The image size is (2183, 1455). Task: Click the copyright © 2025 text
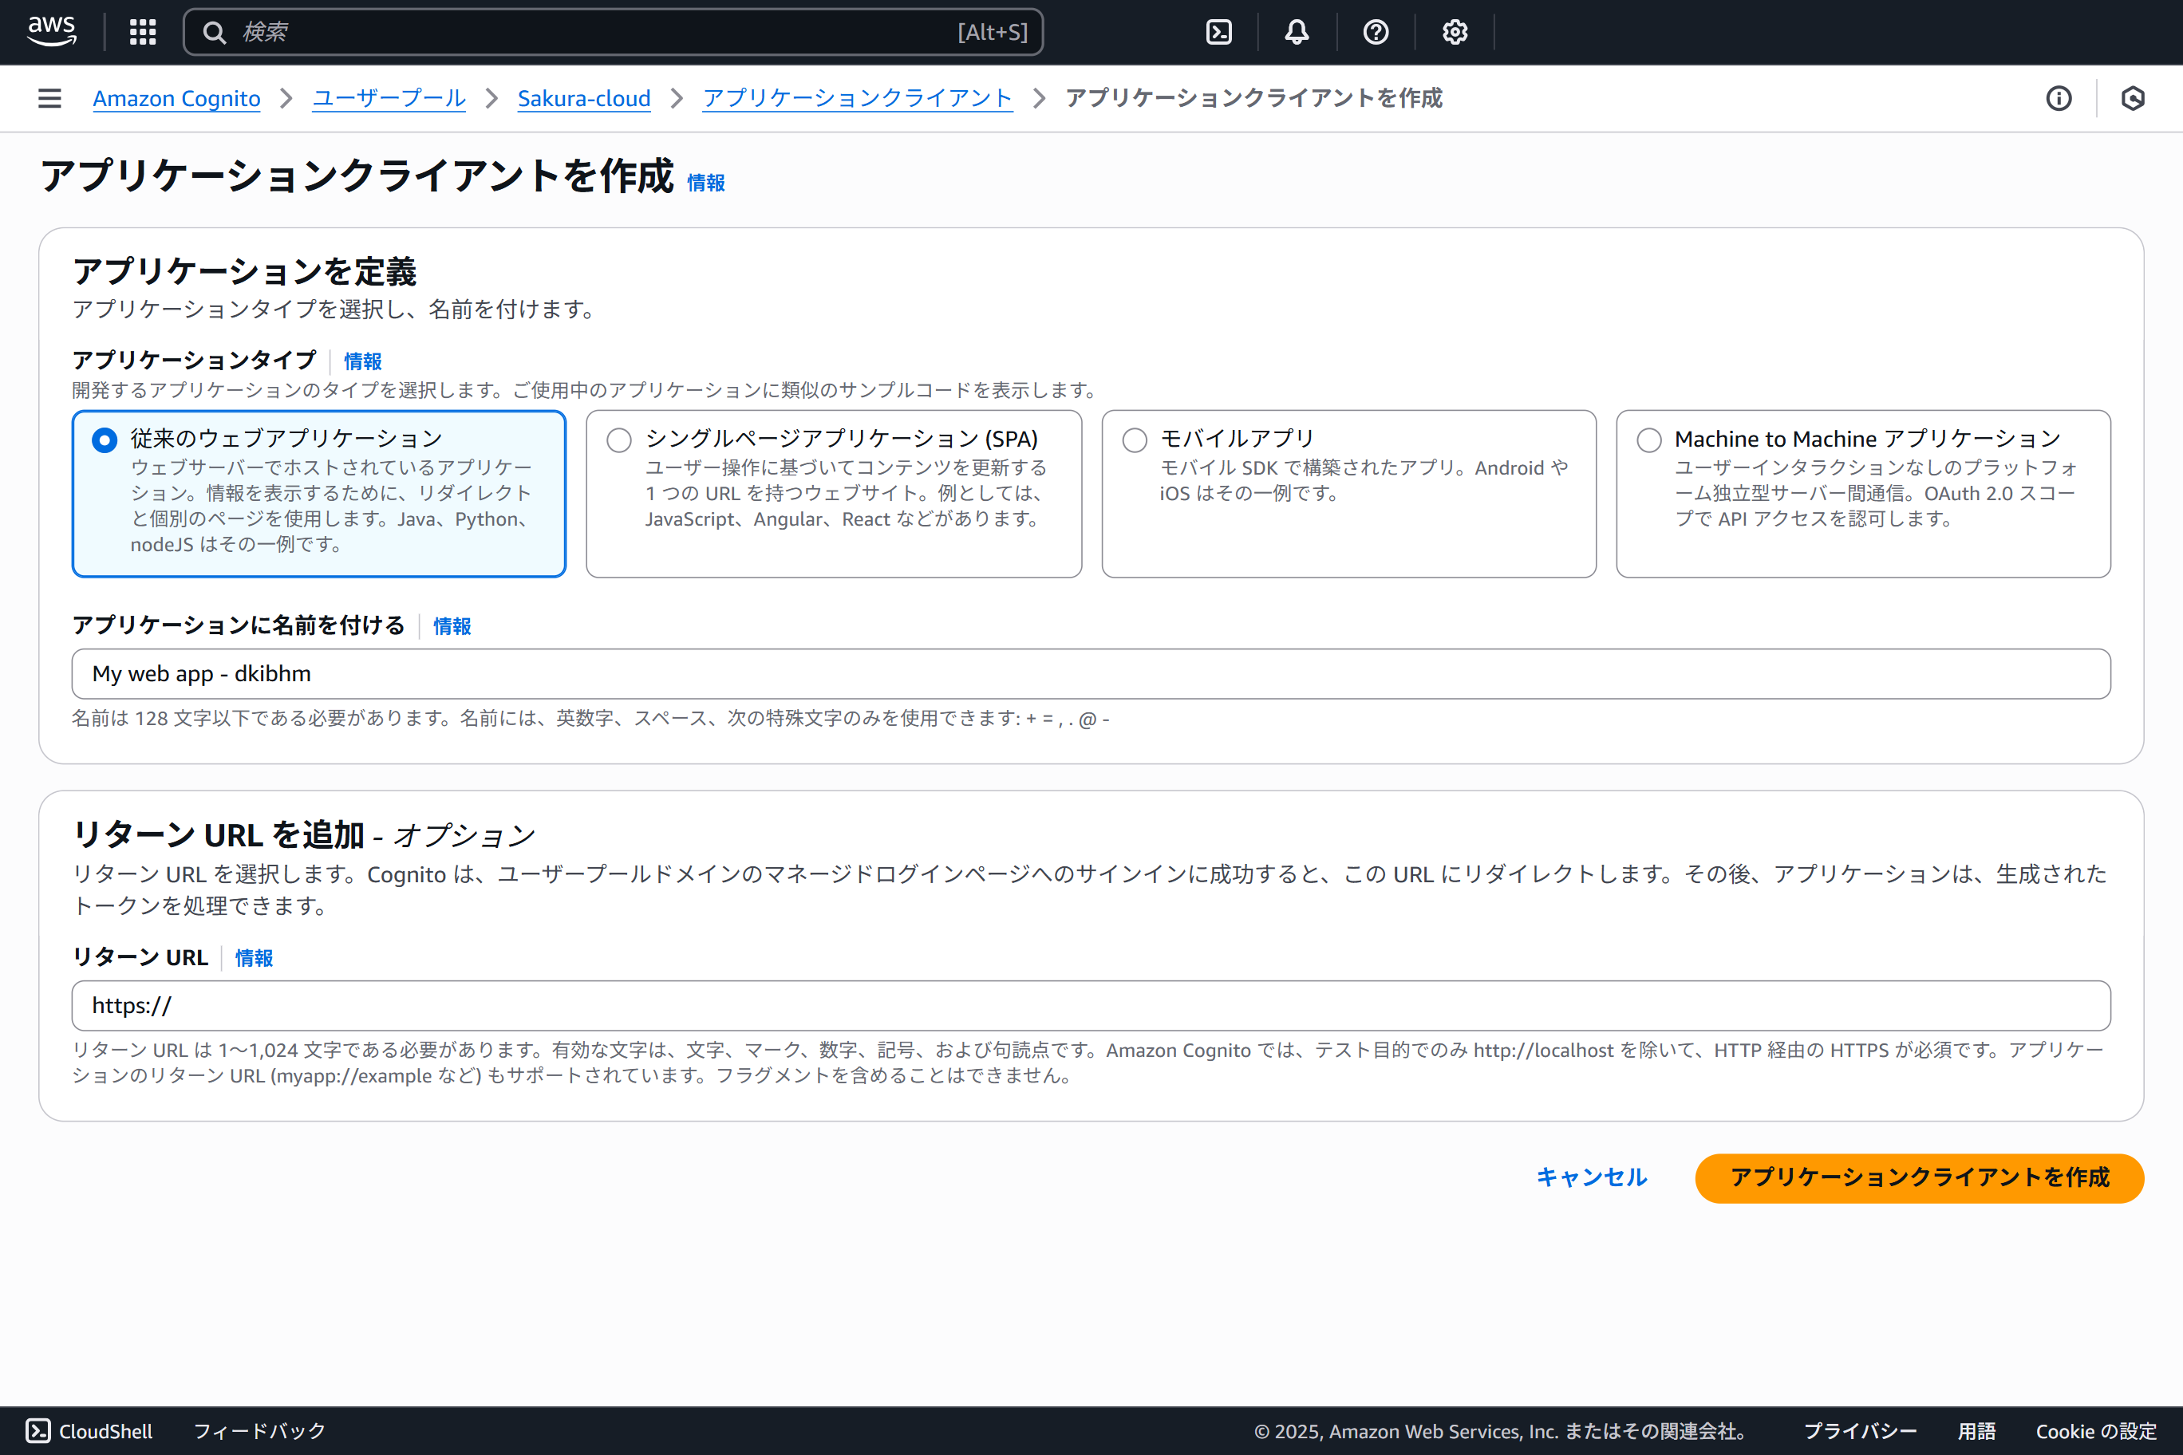coord(1502,1431)
